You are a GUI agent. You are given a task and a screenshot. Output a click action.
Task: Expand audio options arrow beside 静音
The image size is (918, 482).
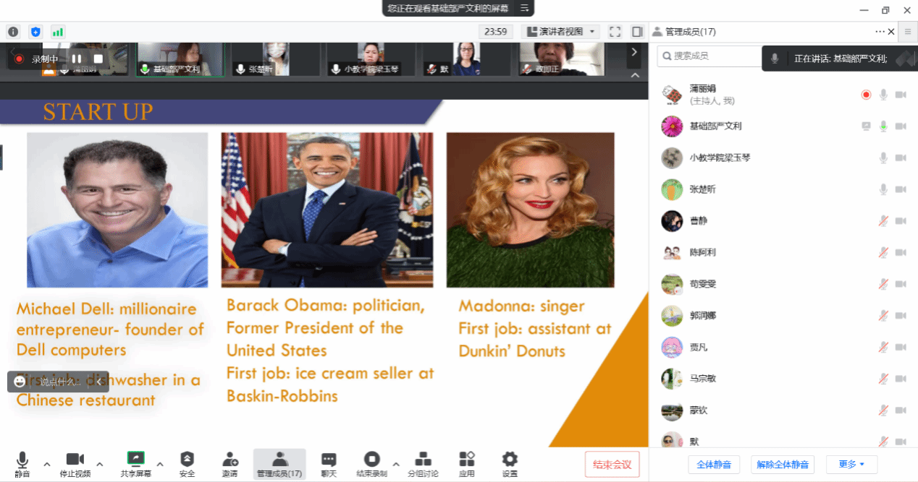pos(47,464)
